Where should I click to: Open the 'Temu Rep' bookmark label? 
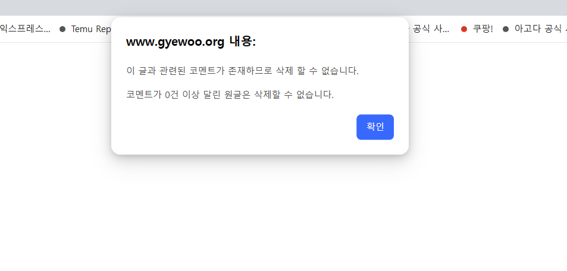click(90, 29)
